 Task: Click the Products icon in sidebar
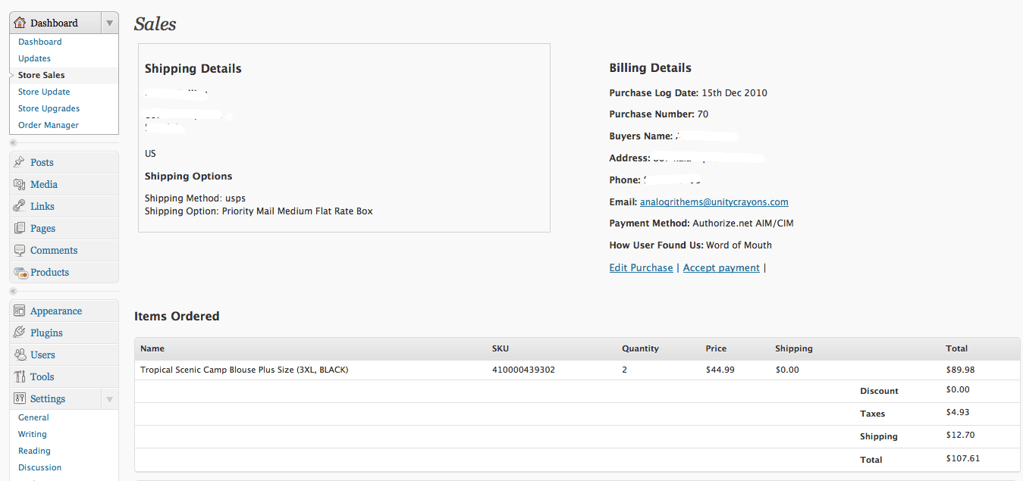click(x=20, y=273)
